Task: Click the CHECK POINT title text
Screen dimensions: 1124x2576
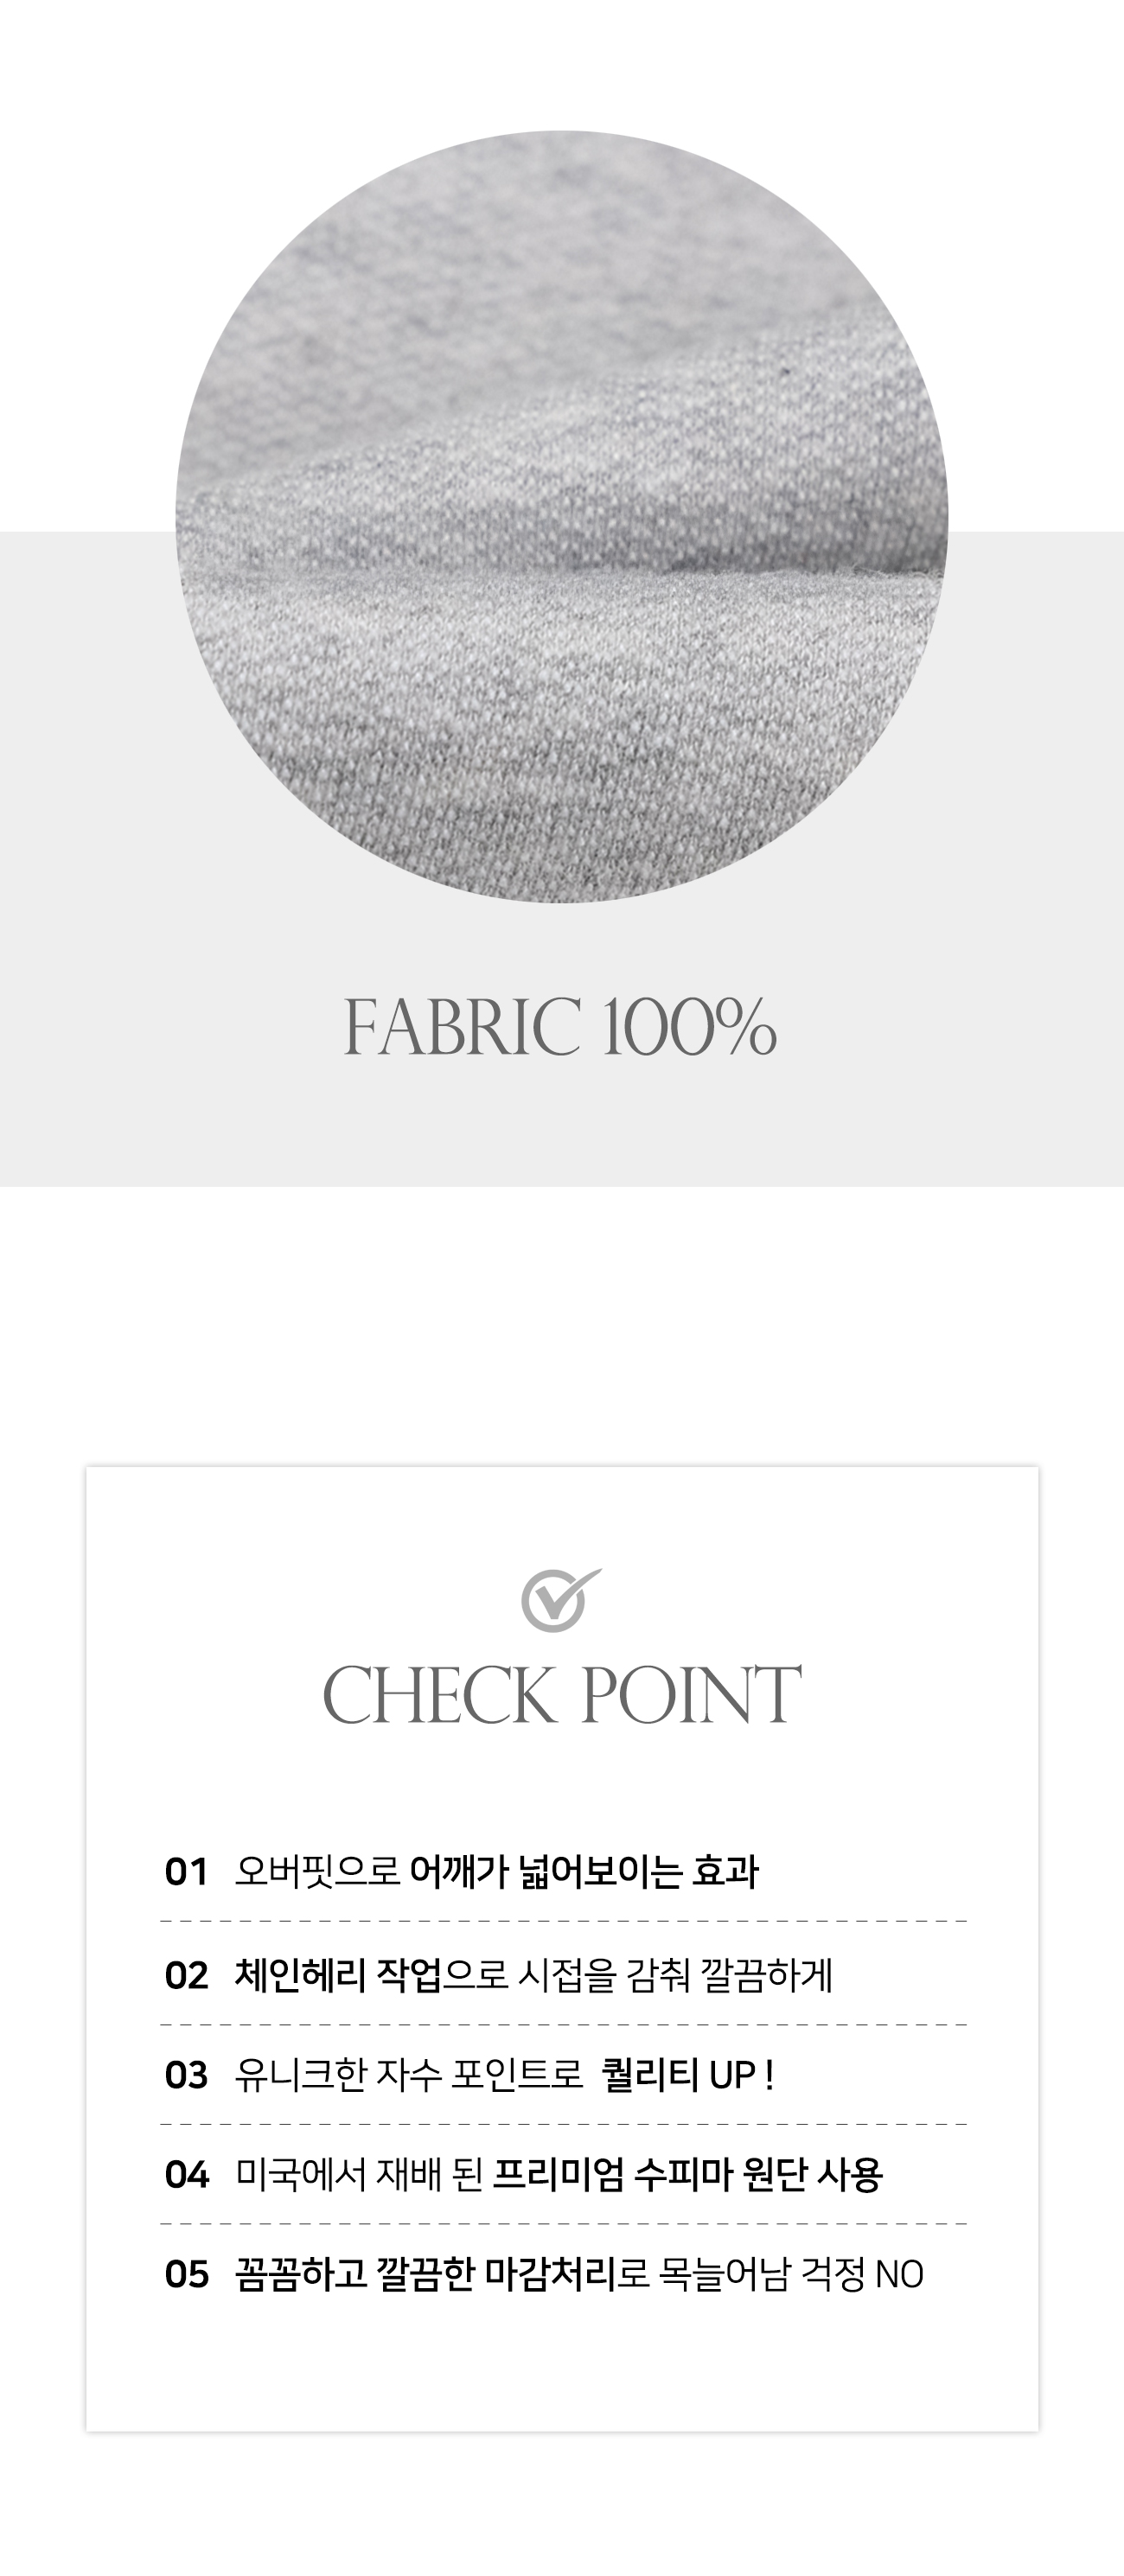Action: click(562, 1695)
